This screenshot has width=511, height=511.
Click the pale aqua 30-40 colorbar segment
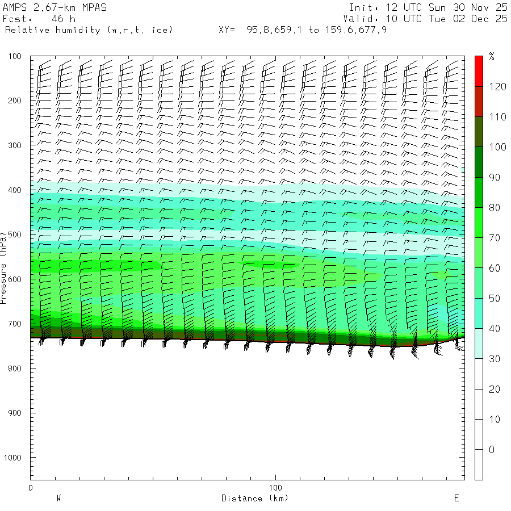479,344
